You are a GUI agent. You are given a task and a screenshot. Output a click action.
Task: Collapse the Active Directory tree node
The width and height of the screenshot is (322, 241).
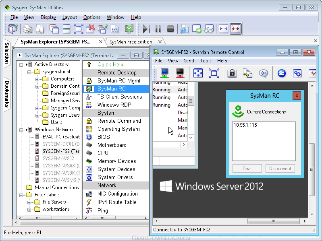(x=21, y=65)
